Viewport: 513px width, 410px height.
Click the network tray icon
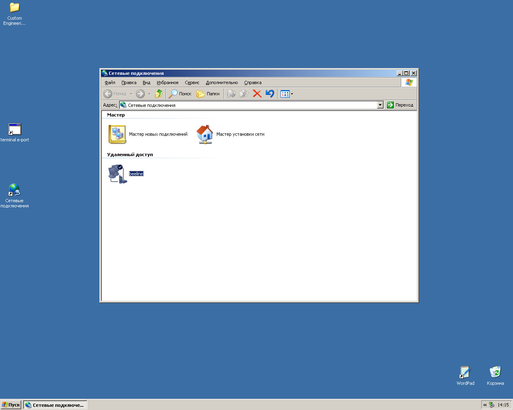coord(492,405)
